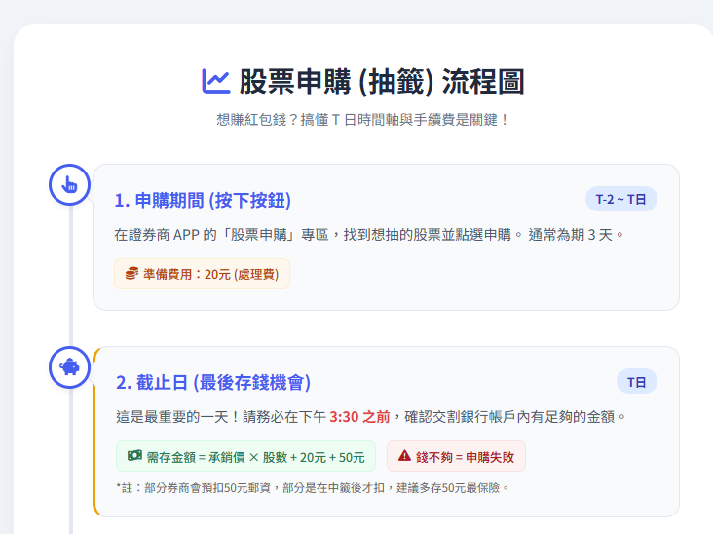Click the step 1 description about 證券商 APP
The width and height of the screenshot is (713, 534).
pyautogui.click(x=368, y=235)
